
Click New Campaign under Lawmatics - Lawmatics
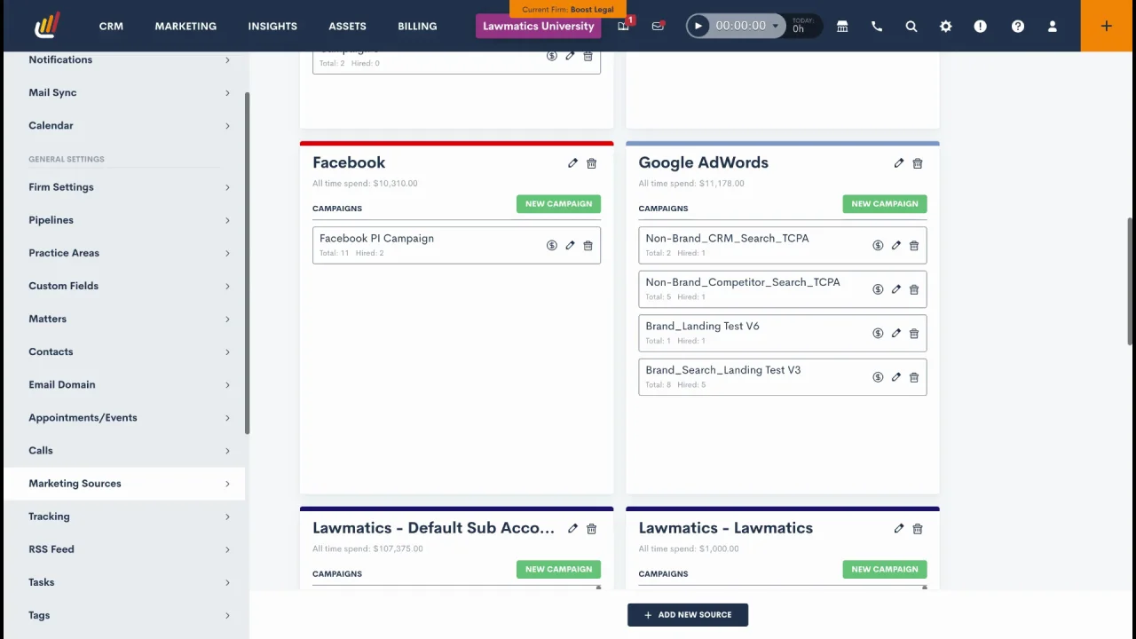point(885,570)
